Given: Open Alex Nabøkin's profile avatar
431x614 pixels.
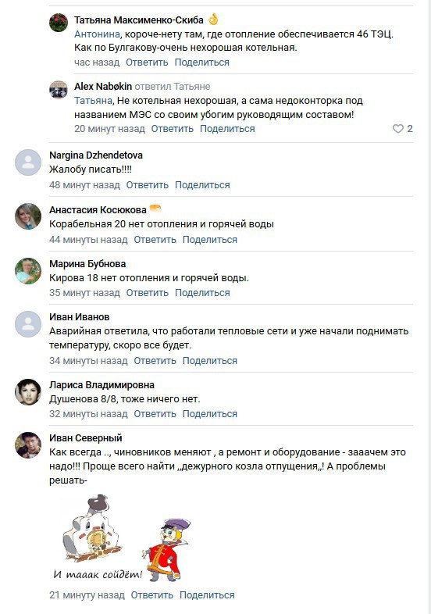Looking at the screenshot, I should pyautogui.click(x=59, y=90).
